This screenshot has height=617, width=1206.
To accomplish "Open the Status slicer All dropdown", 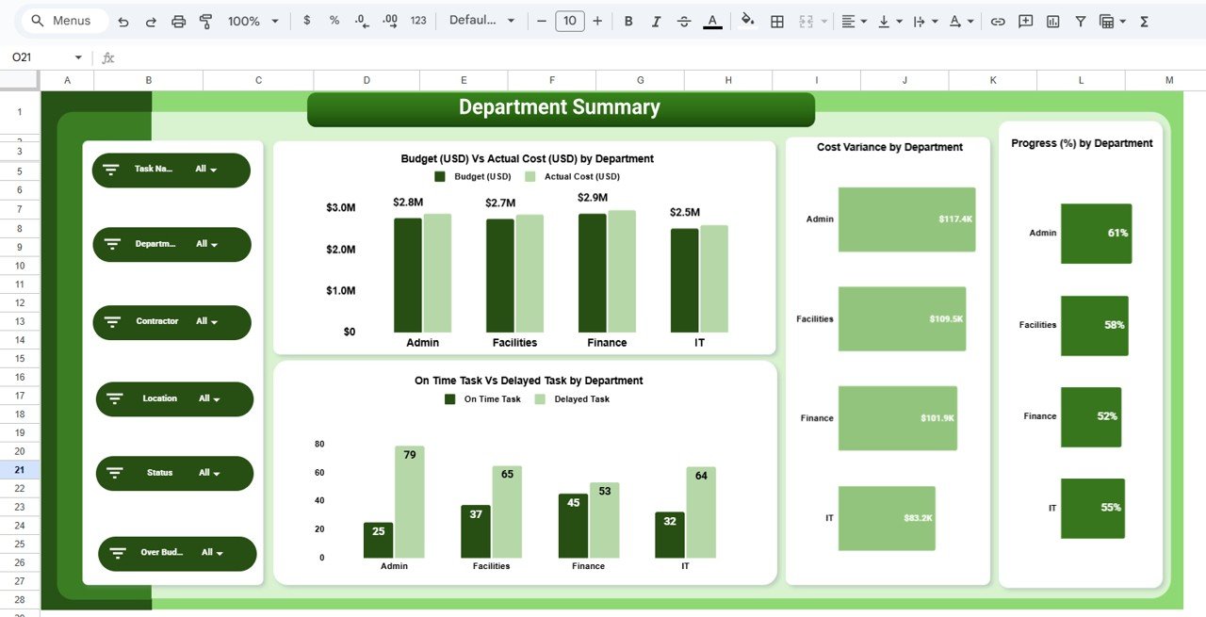I will 209,473.
